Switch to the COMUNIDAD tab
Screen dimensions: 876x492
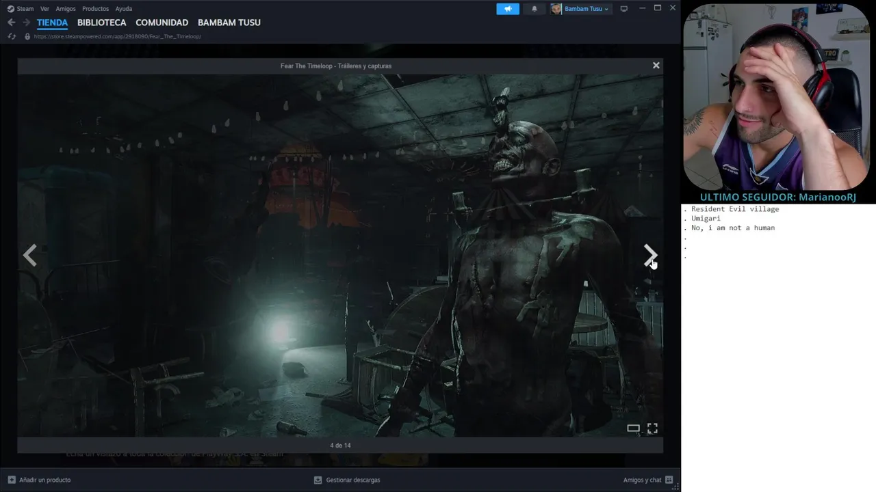click(162, 23)
